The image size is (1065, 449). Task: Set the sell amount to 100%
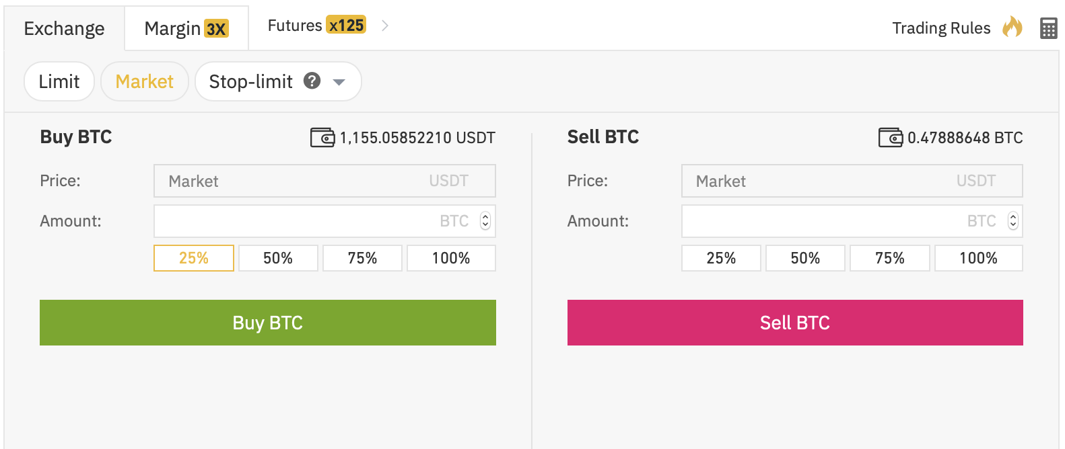click(x=978, y=258)
